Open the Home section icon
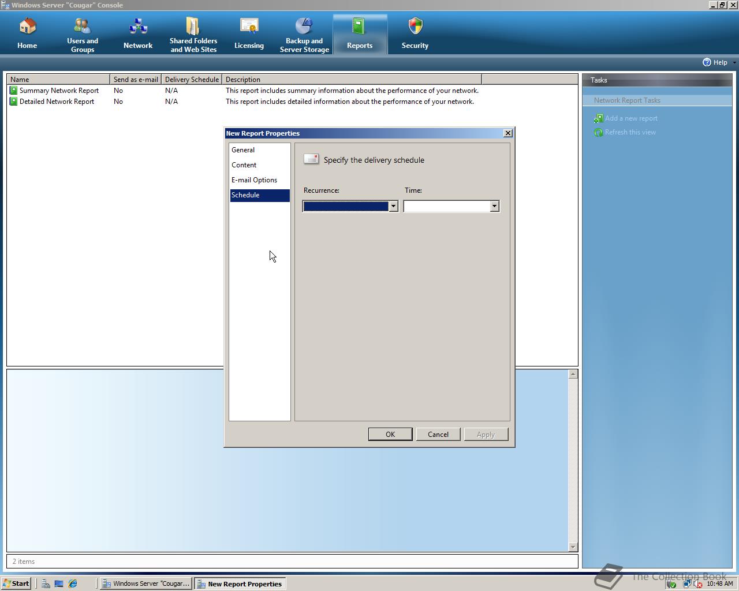 pos(27,27)
